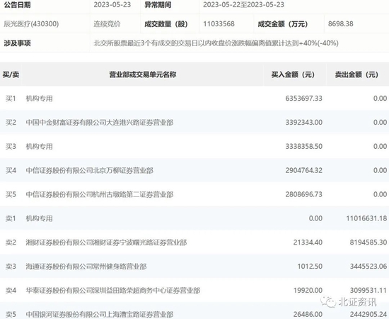Select the 买1 机构专用 row
The width and height of the screenshot is (389, 319).
194,99
